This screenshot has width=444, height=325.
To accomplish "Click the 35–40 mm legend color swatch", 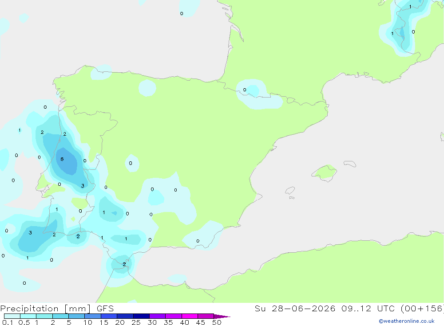I will point(174,316).
